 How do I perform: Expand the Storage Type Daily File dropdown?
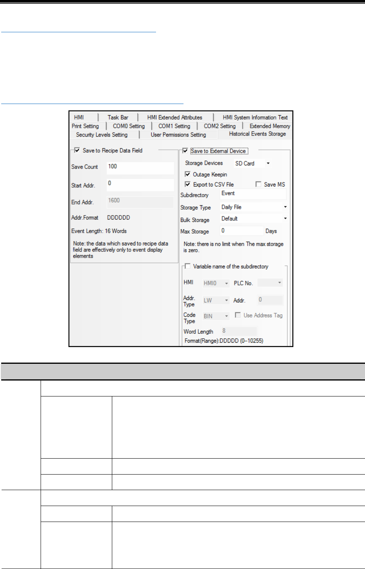pyautogui.click(x=253, y=207)
